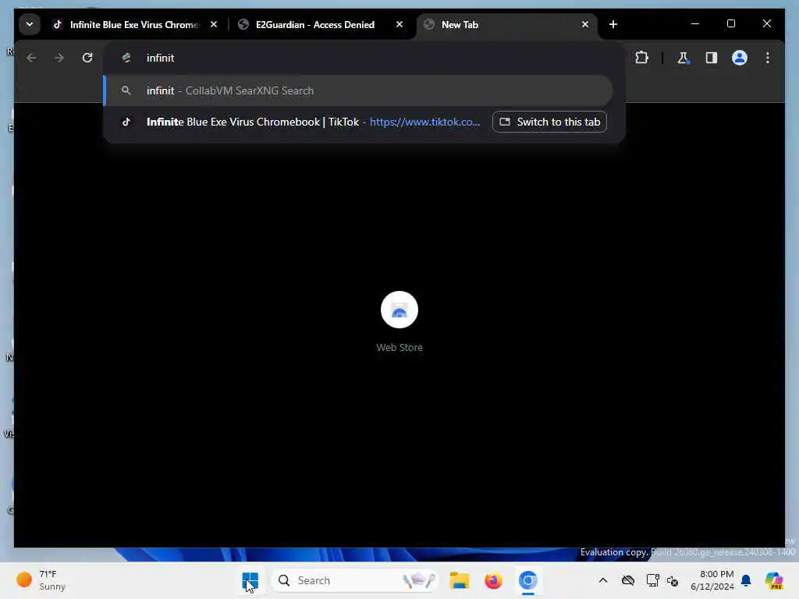Click the muted volume tray icon

673,580
